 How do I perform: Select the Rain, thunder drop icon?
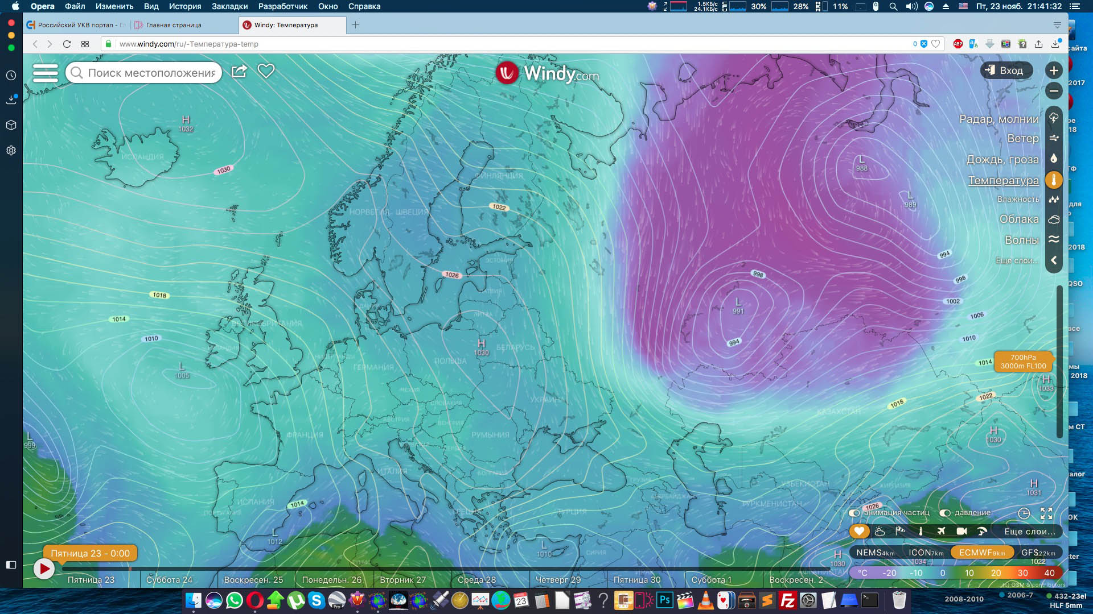1054,159
